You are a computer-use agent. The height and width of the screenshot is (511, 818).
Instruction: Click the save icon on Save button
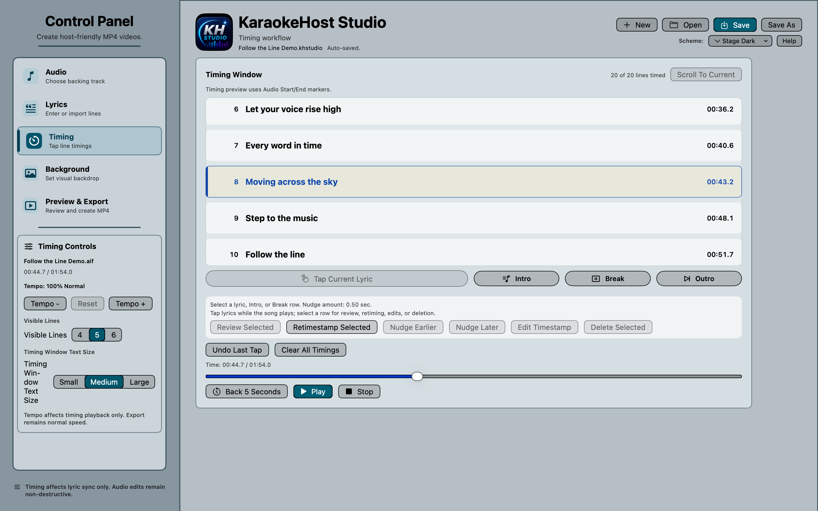724,25
